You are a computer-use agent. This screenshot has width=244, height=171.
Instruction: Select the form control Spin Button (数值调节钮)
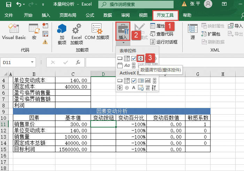point(140,59)
